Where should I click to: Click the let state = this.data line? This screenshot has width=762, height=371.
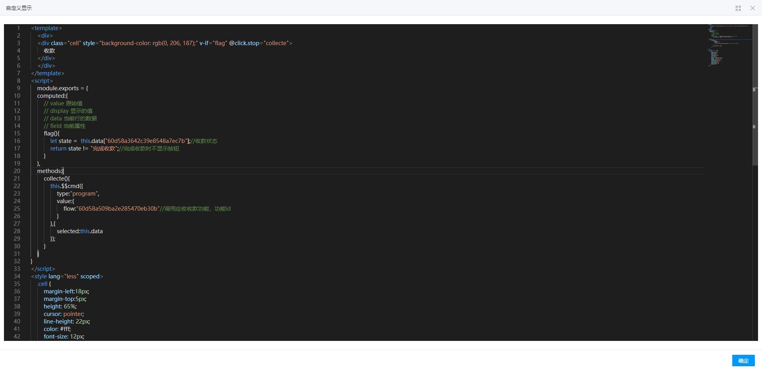pos(134,141)
